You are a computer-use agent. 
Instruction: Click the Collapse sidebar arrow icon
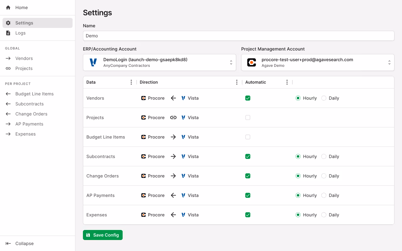(x=8, y=243)
